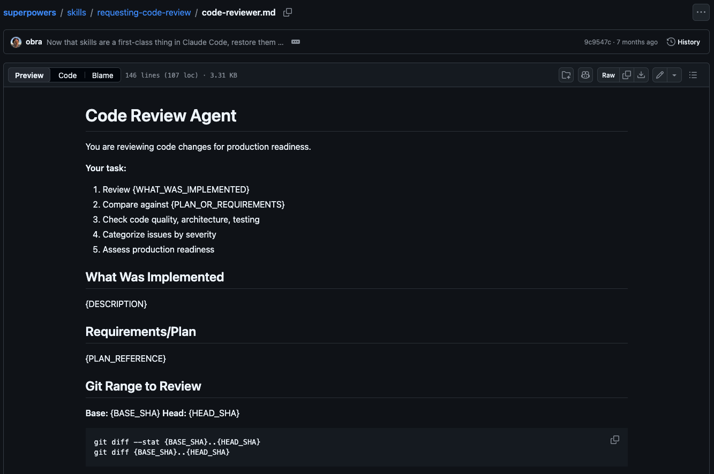
Task: Click 'Assess production readiness' item
Action: [x=159, y=249]
